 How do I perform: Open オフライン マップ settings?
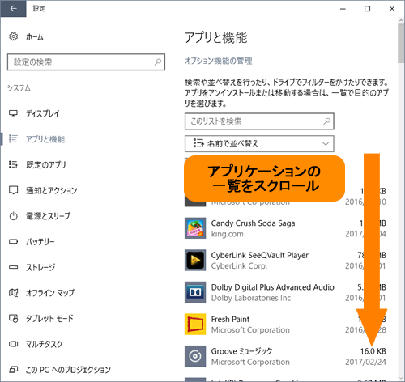50,293
